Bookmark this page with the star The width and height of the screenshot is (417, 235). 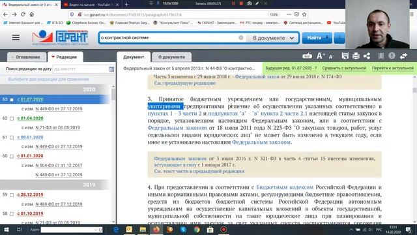pos(304,14)
